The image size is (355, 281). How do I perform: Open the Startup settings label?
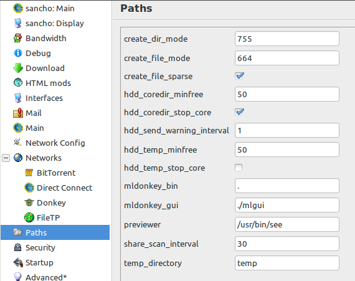coord(39,263)
